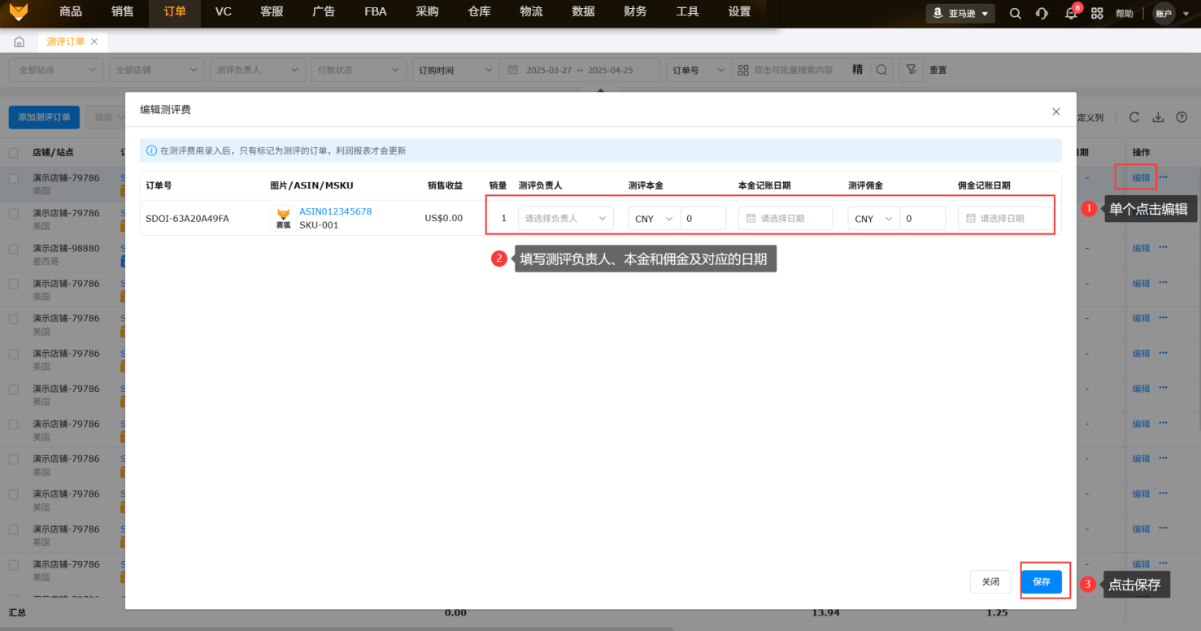Screen dimensions: 1201x631
Task: Open advanced filters funnel icon
Action: coord(912,70)
